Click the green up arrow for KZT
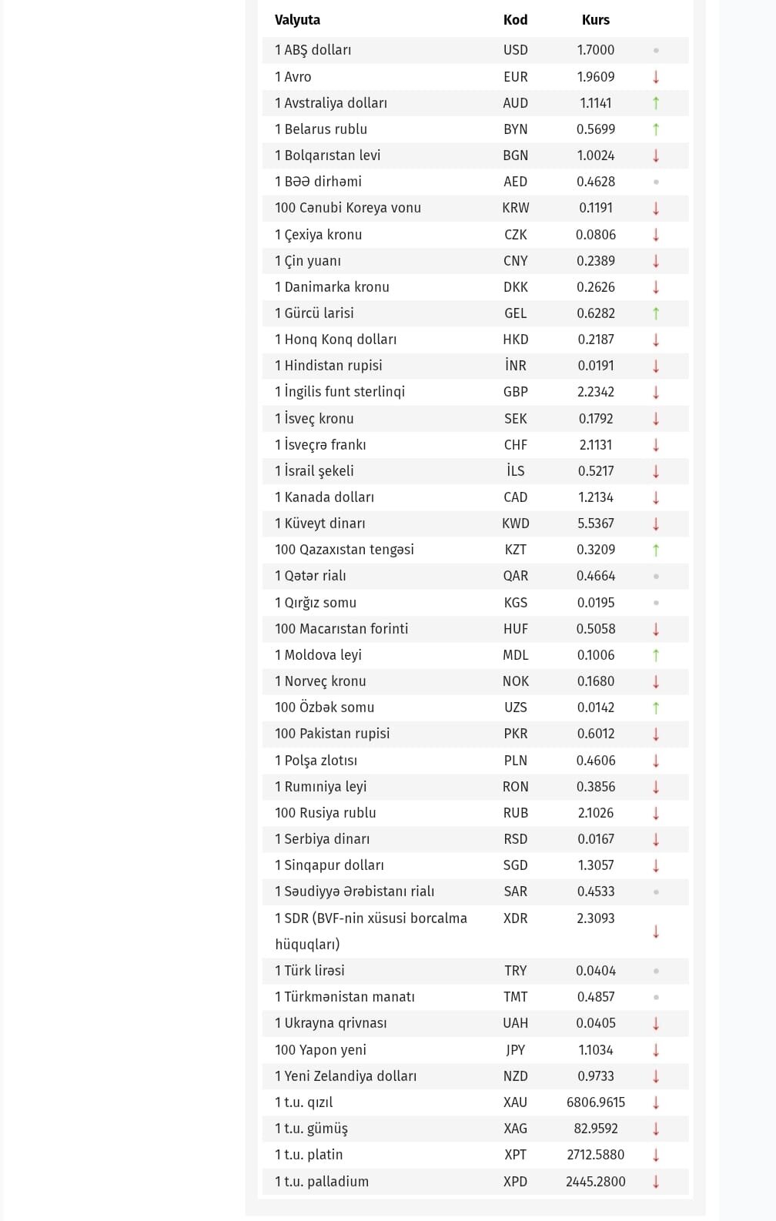Viewport: 776px width, 1221px height. (x=656, y=550)
